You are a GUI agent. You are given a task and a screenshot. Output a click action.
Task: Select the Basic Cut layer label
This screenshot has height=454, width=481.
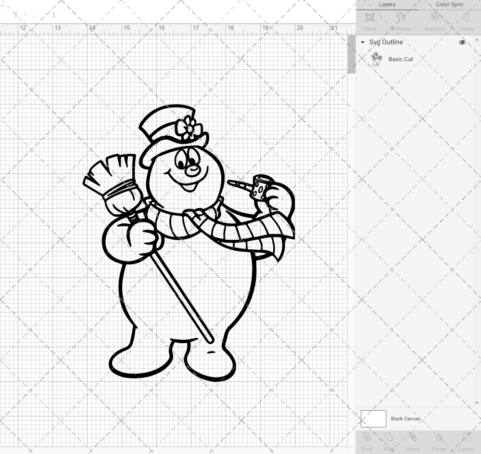click(x=401, y=59)
